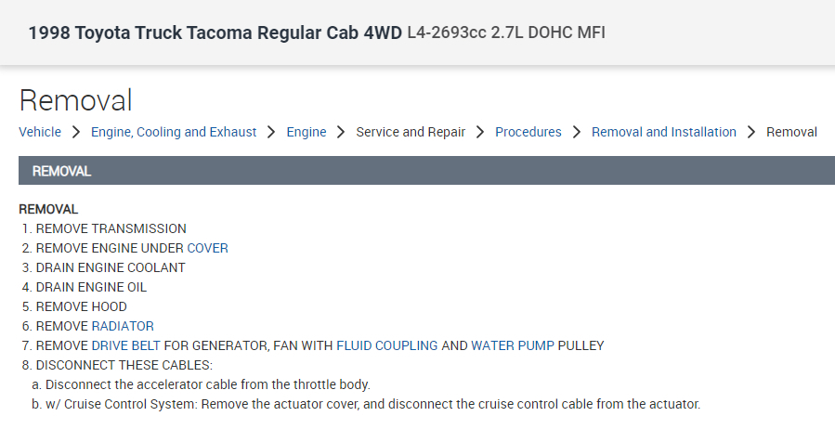
Task: Open the COVER link in step 2
Action: 207,248
